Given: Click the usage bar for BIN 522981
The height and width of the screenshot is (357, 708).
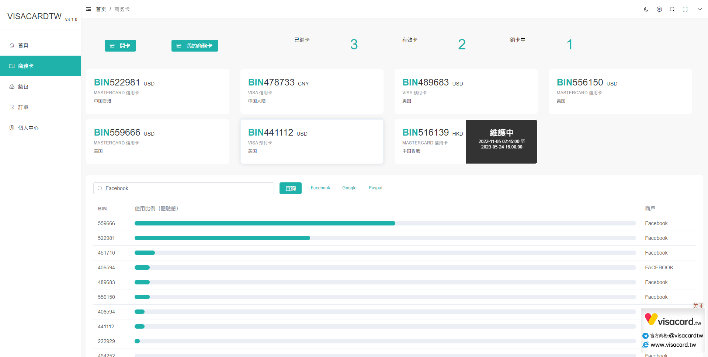Looking at the screenshot, I should click(385, 238).
